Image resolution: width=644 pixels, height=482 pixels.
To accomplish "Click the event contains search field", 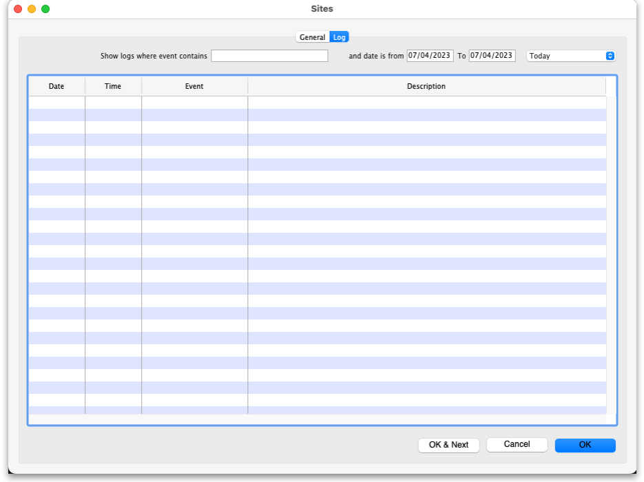I will coord(269,56).
